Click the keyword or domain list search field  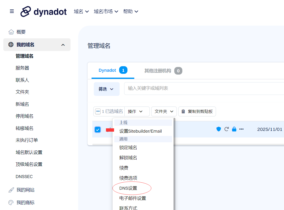[204, 89]
